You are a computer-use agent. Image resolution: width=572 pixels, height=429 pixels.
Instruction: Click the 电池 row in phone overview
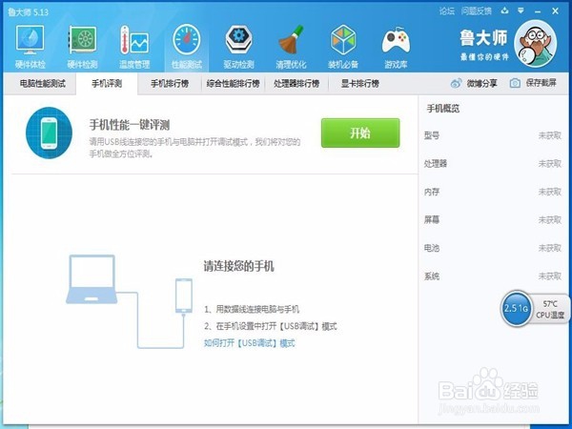(x=493, y=248)
